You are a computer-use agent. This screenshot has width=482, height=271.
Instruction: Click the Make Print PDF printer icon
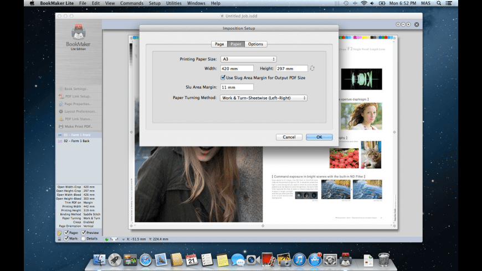[x=60, y=127]
